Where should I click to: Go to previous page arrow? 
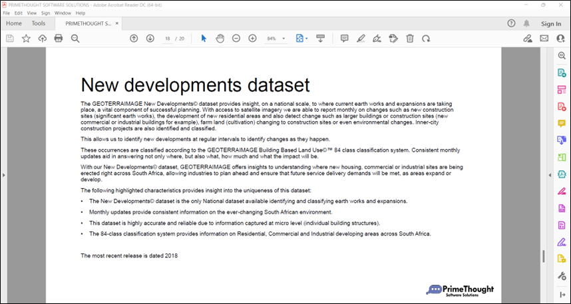[134, 38]
